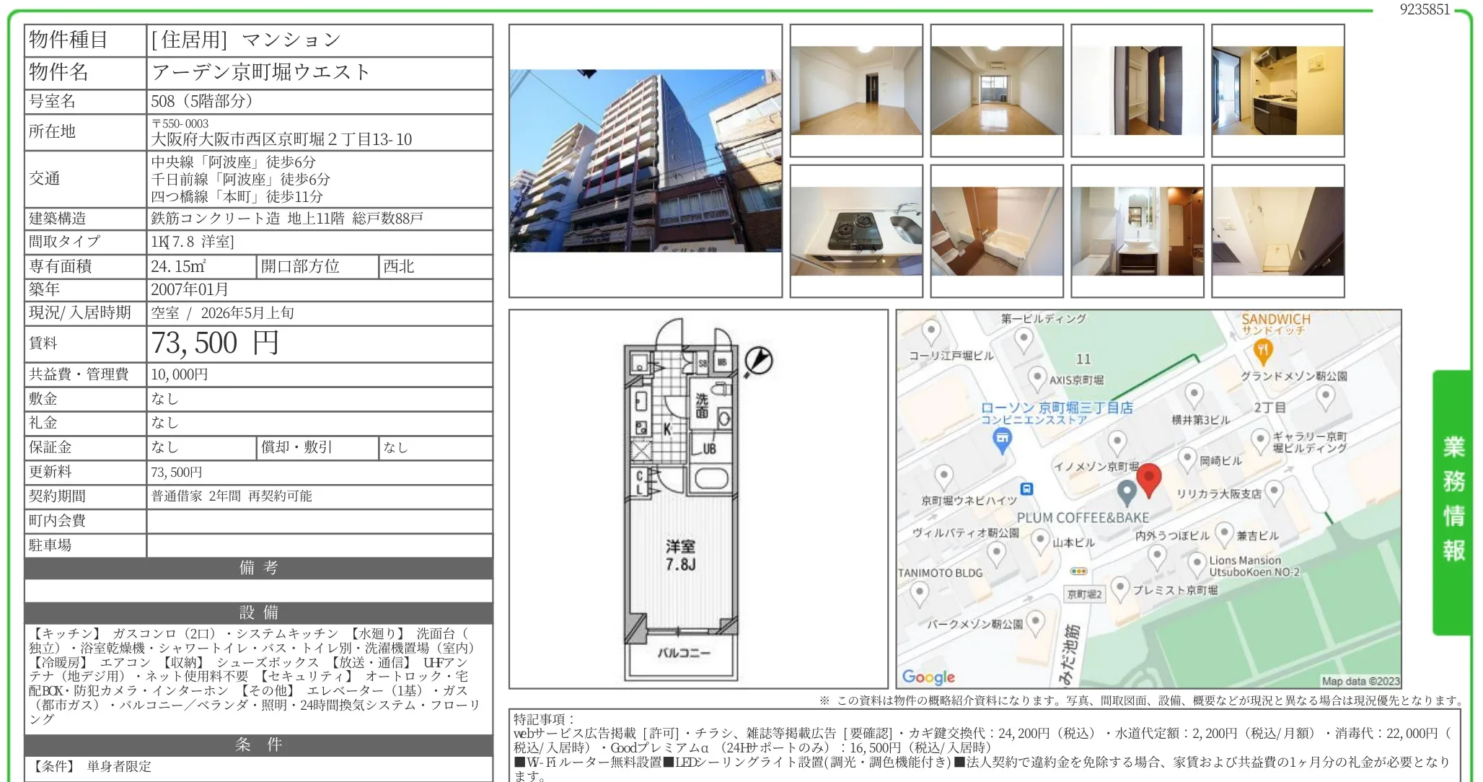Click the 備考 section header bar
The height and width of the screenshot is (782, 1483).
click(258, 568)
